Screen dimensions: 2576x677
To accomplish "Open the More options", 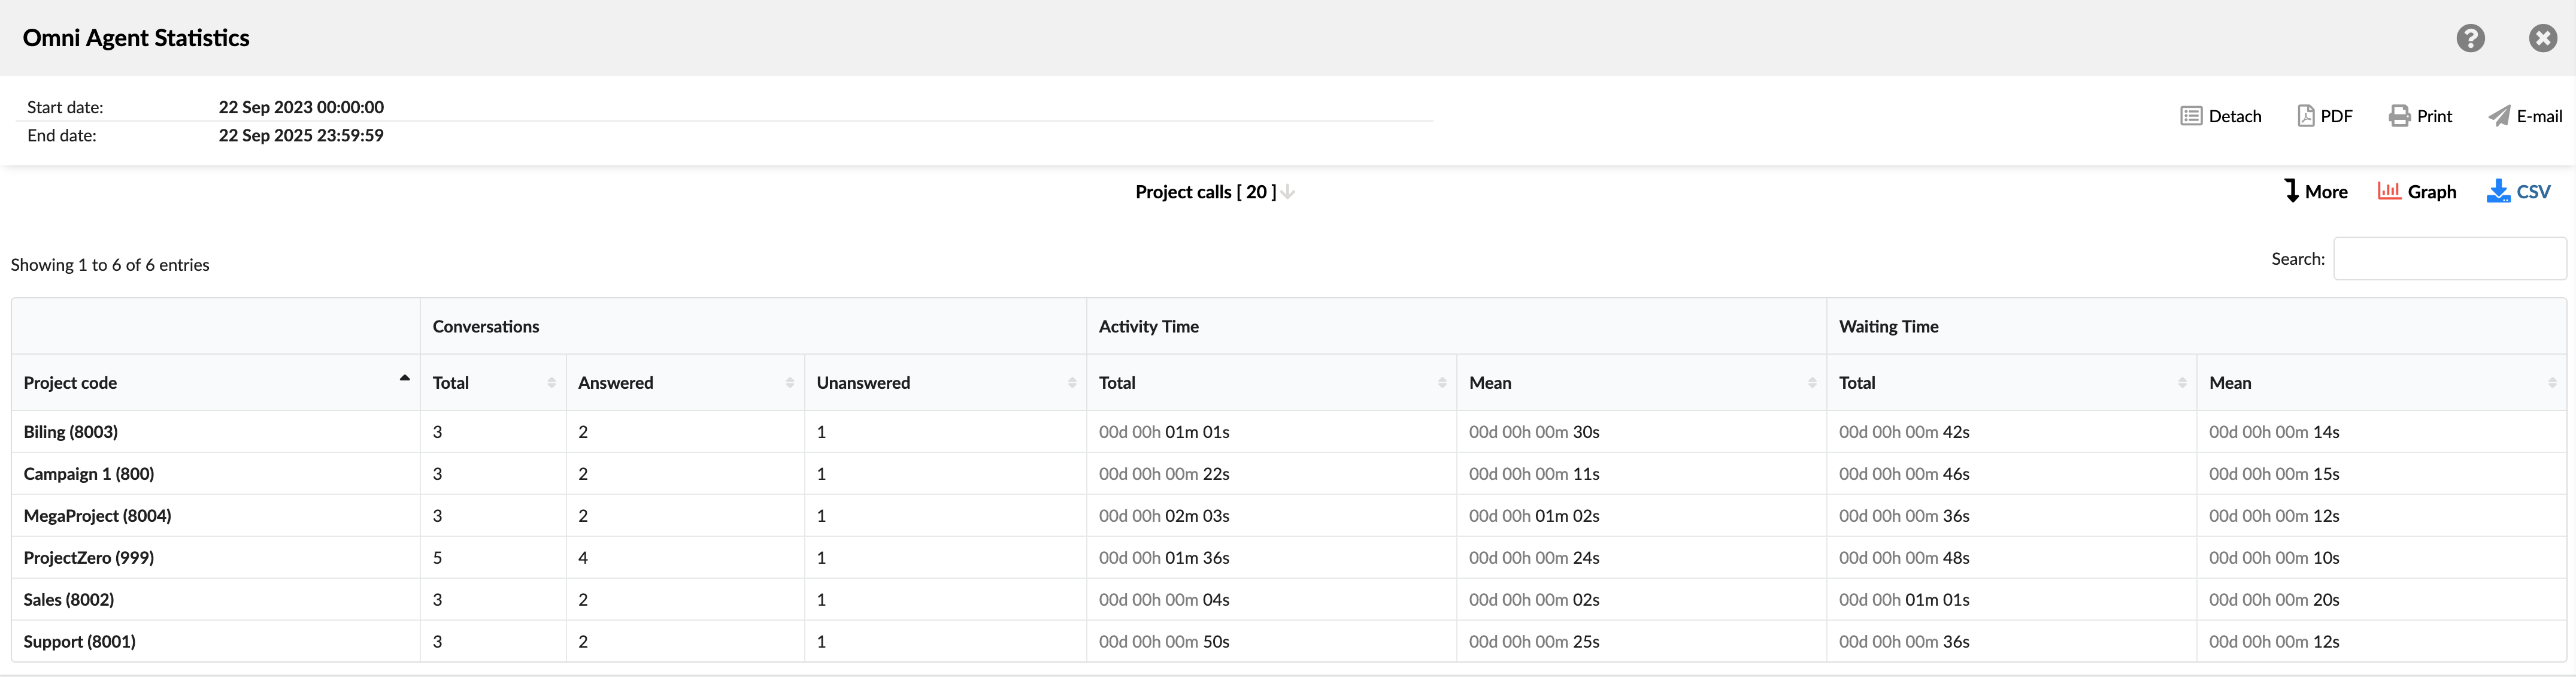I will pos(2316,191).
